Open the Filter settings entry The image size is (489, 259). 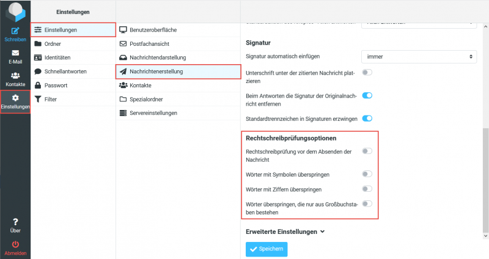pyautogui.click(x=51, y=99)
